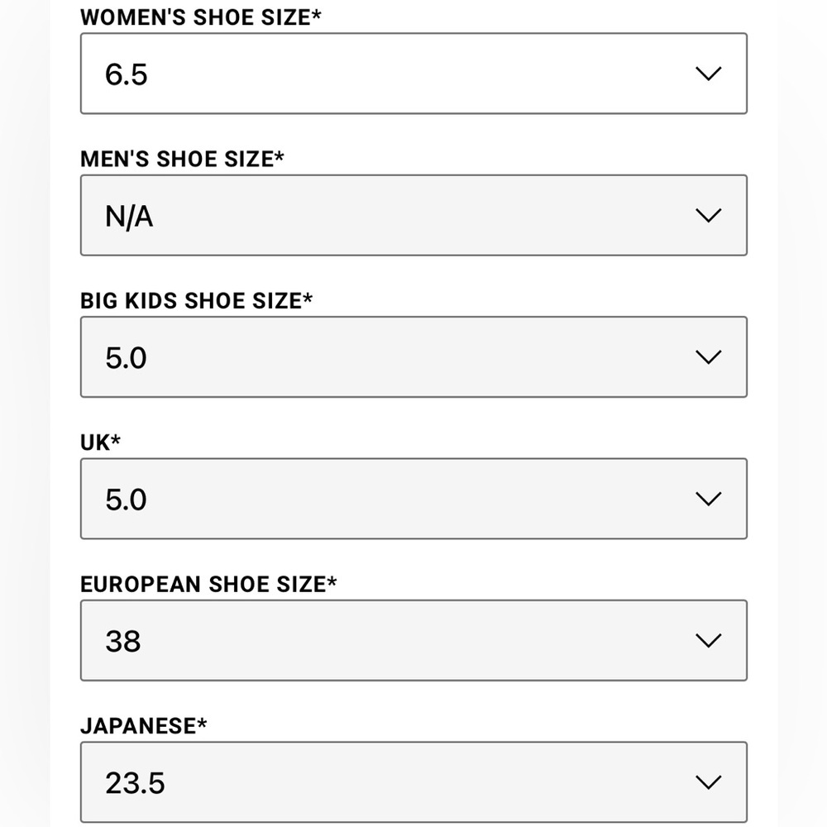Viewport: 827px width, 827px height.
Task: Click the value 6.5 in the women's field
Action: 126,74
